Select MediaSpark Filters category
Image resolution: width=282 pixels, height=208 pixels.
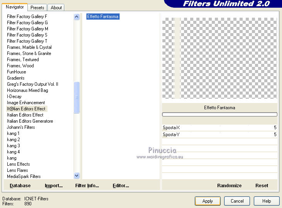(x=24, y=176)
